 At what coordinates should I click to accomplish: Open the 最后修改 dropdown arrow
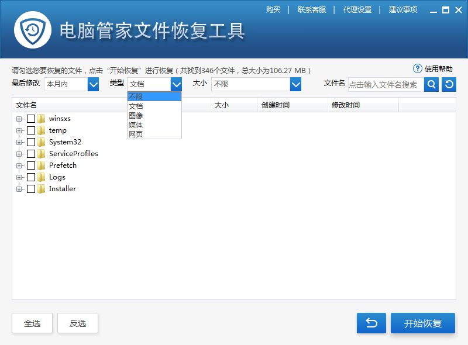coord(93,84)
